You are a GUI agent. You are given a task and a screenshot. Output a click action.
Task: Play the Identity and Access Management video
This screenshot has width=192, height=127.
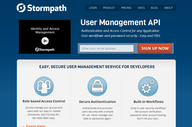(x=45, y=41)
